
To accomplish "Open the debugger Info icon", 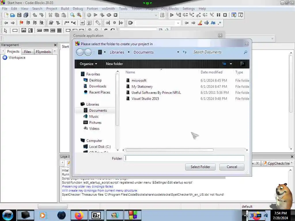I will (x=241, y=15).
